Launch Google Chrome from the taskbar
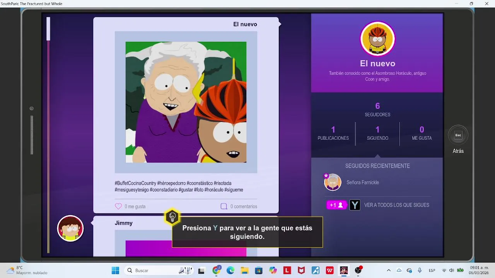495x278 pixels. pos(216,270)
